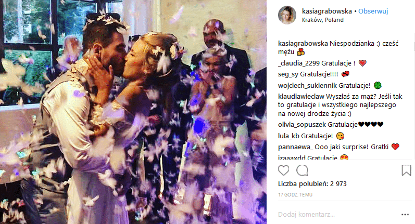The width and height of the screenshot is (415, 224).
Task: Follow the account via Obserwuj
Action: [373, 11]
